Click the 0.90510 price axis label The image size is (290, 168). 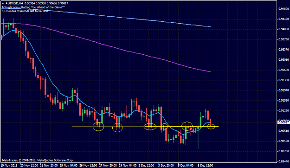pos(284,131)
